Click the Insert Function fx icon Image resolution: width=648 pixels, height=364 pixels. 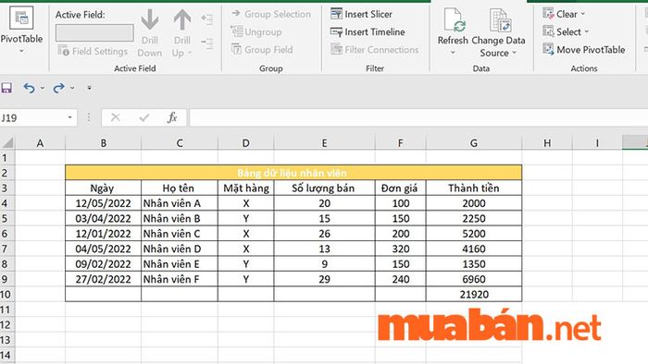point(172,118)
